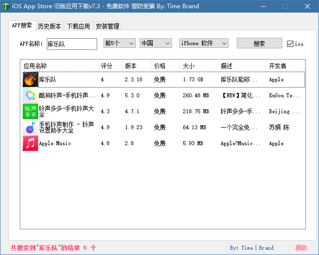
Task: Sort by 评分 column header
Action: pyautogui.click(x=110, y=66)
